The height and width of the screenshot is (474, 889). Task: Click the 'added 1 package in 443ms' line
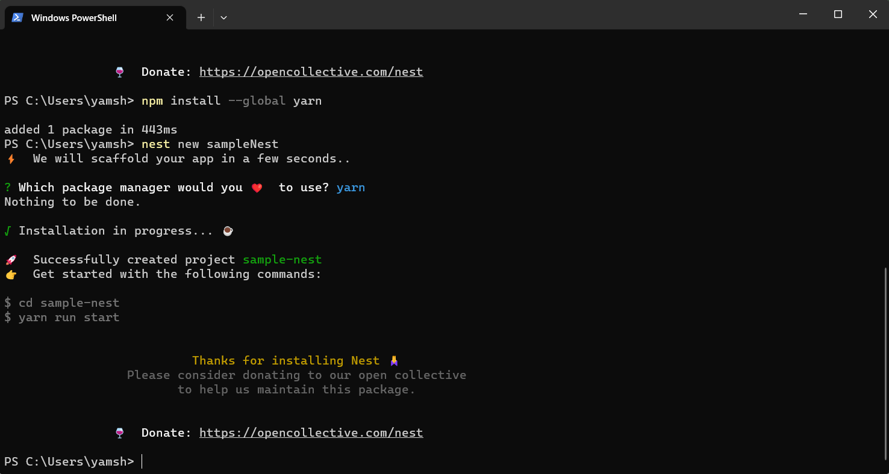pos(91,129)
